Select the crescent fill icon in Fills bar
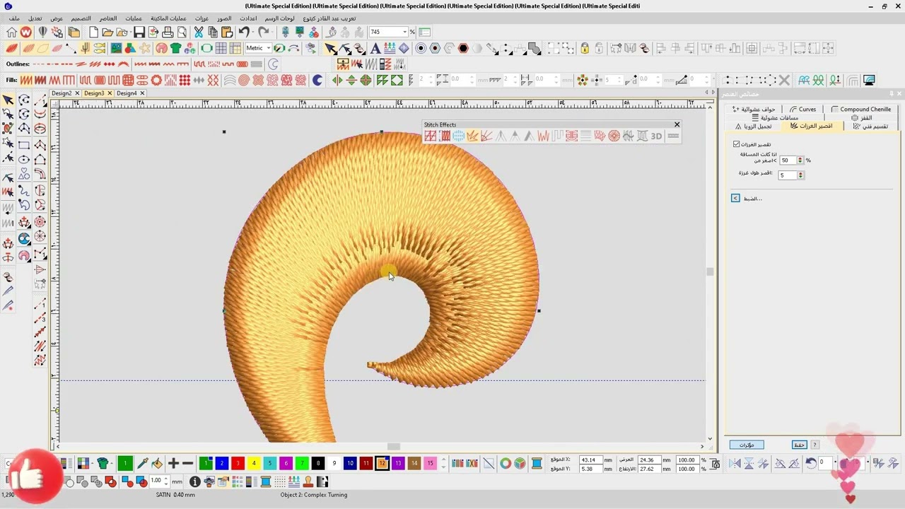The width and height of the screenshot is (905, 509). 317,81
